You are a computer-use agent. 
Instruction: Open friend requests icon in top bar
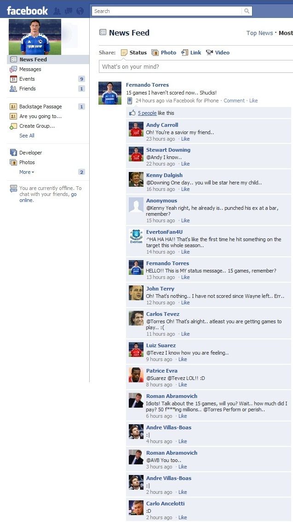pos(57,11)
